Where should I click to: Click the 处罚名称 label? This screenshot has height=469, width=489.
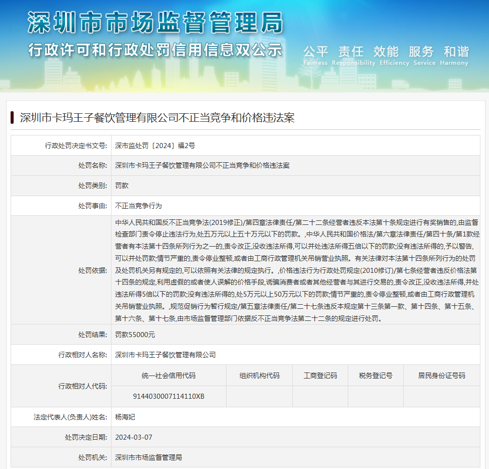coord(93,165)
